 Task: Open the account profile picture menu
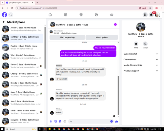157,15
